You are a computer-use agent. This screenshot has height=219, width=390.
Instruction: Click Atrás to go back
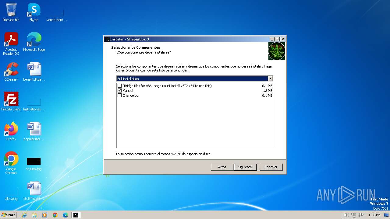click(222, 167)
